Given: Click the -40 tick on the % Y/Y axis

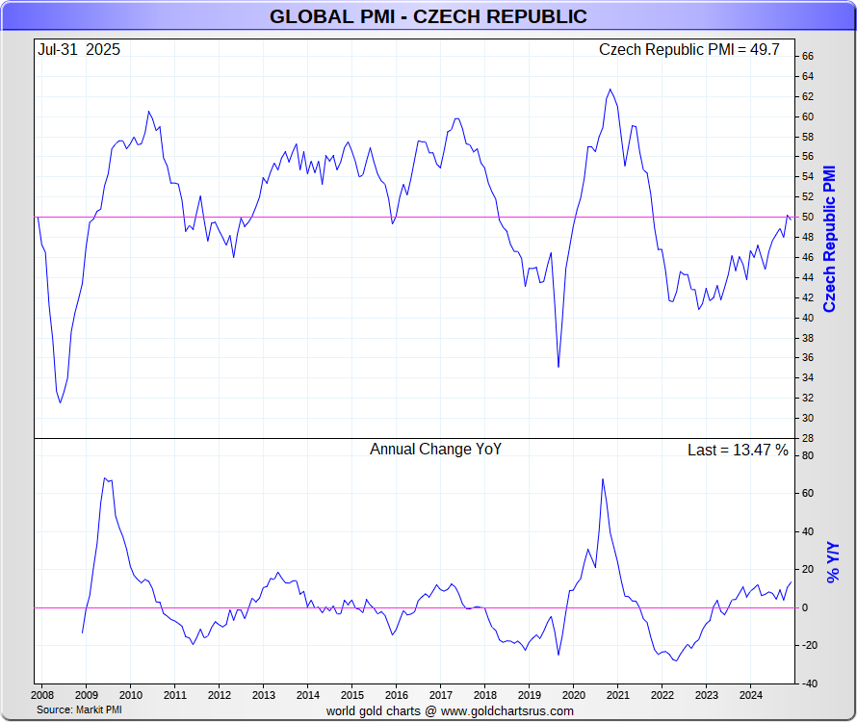Looking at the screenshot, I should tap(810, 683).
